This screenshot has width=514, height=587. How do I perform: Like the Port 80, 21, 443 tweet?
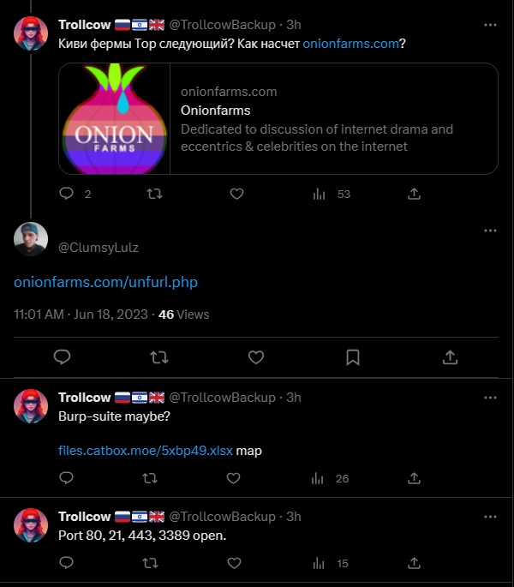point(237,563)
